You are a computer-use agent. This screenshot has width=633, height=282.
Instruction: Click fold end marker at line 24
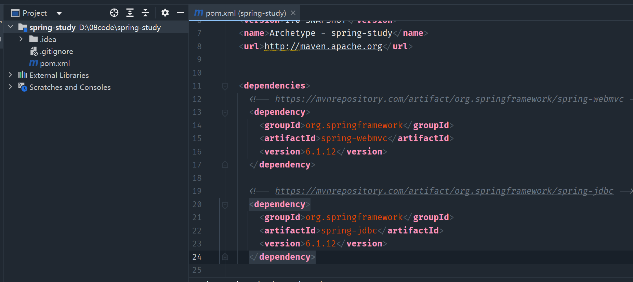(225, 257)
